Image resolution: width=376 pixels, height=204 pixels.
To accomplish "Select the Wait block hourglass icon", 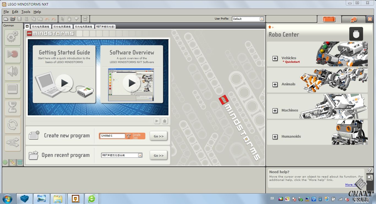I will (13, 108).
